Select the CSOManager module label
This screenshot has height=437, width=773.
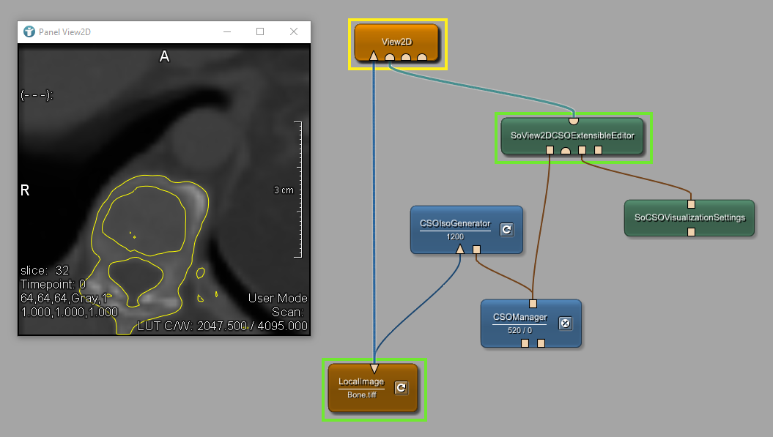[x=519, y=317]
